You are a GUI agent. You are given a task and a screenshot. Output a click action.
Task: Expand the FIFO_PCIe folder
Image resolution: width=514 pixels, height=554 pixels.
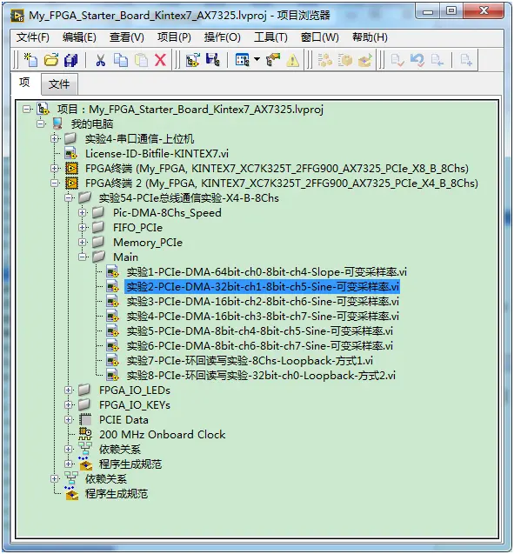point(83,228)
